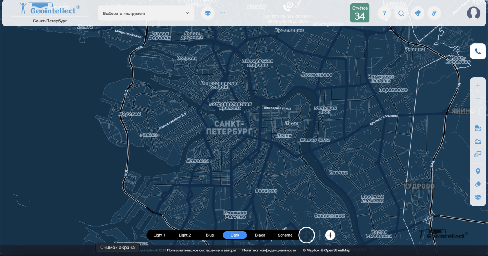Click the layers stack icon in top bar
The image size is (488, 256).
click(207, 13)
